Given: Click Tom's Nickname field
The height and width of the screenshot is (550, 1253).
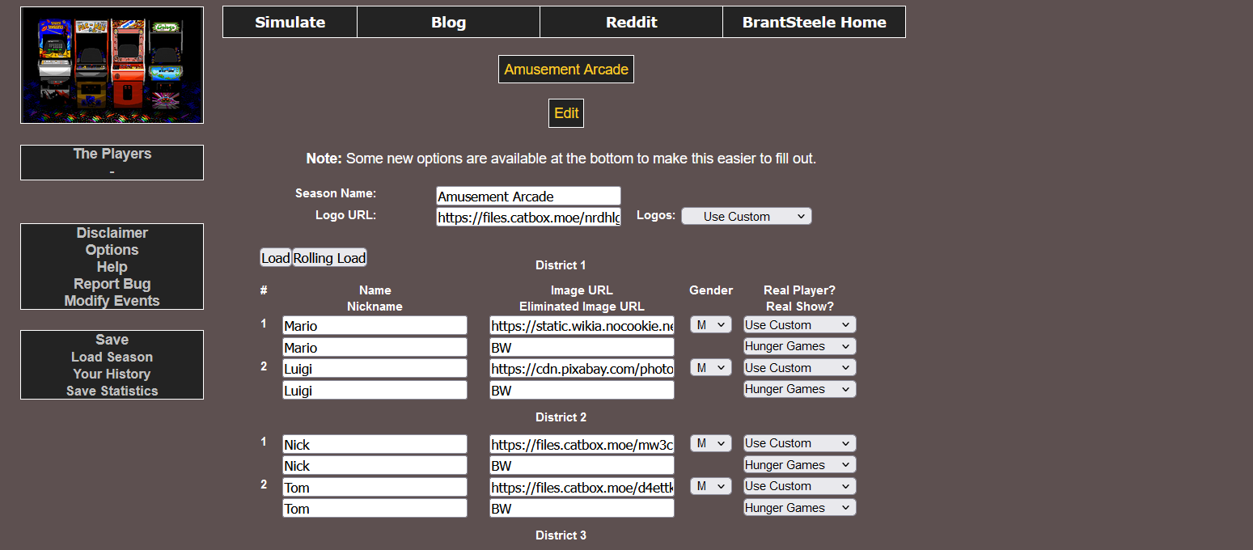Looking at the screenshot, I should 375,508.
